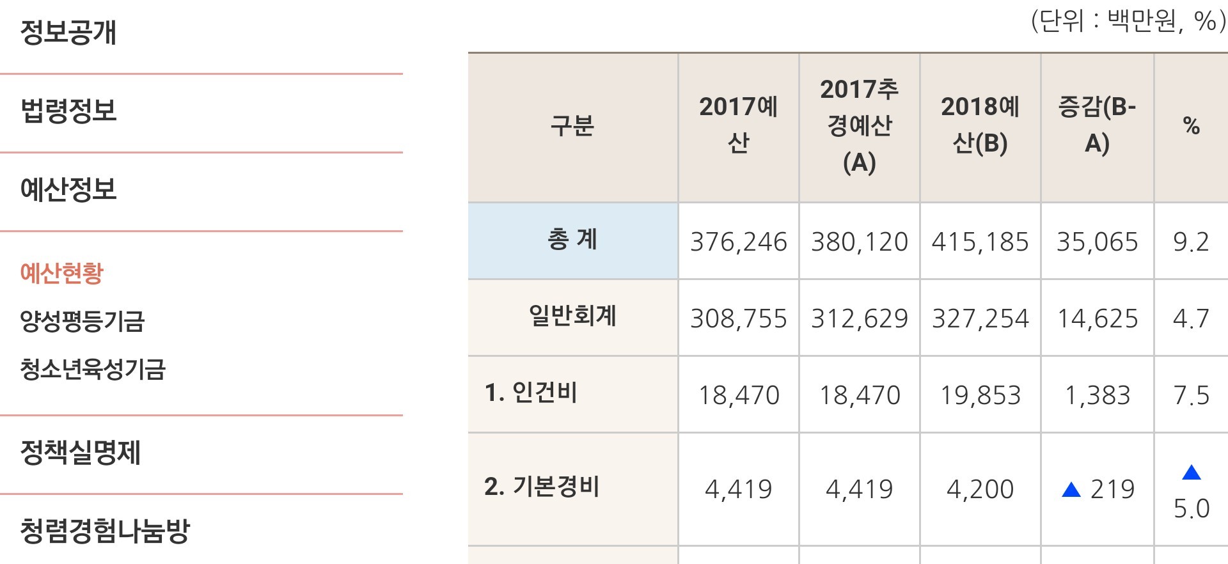Open the 청렴경험나눔방 menu item
Screen dimensions: 1228x564
click(105, 531)
